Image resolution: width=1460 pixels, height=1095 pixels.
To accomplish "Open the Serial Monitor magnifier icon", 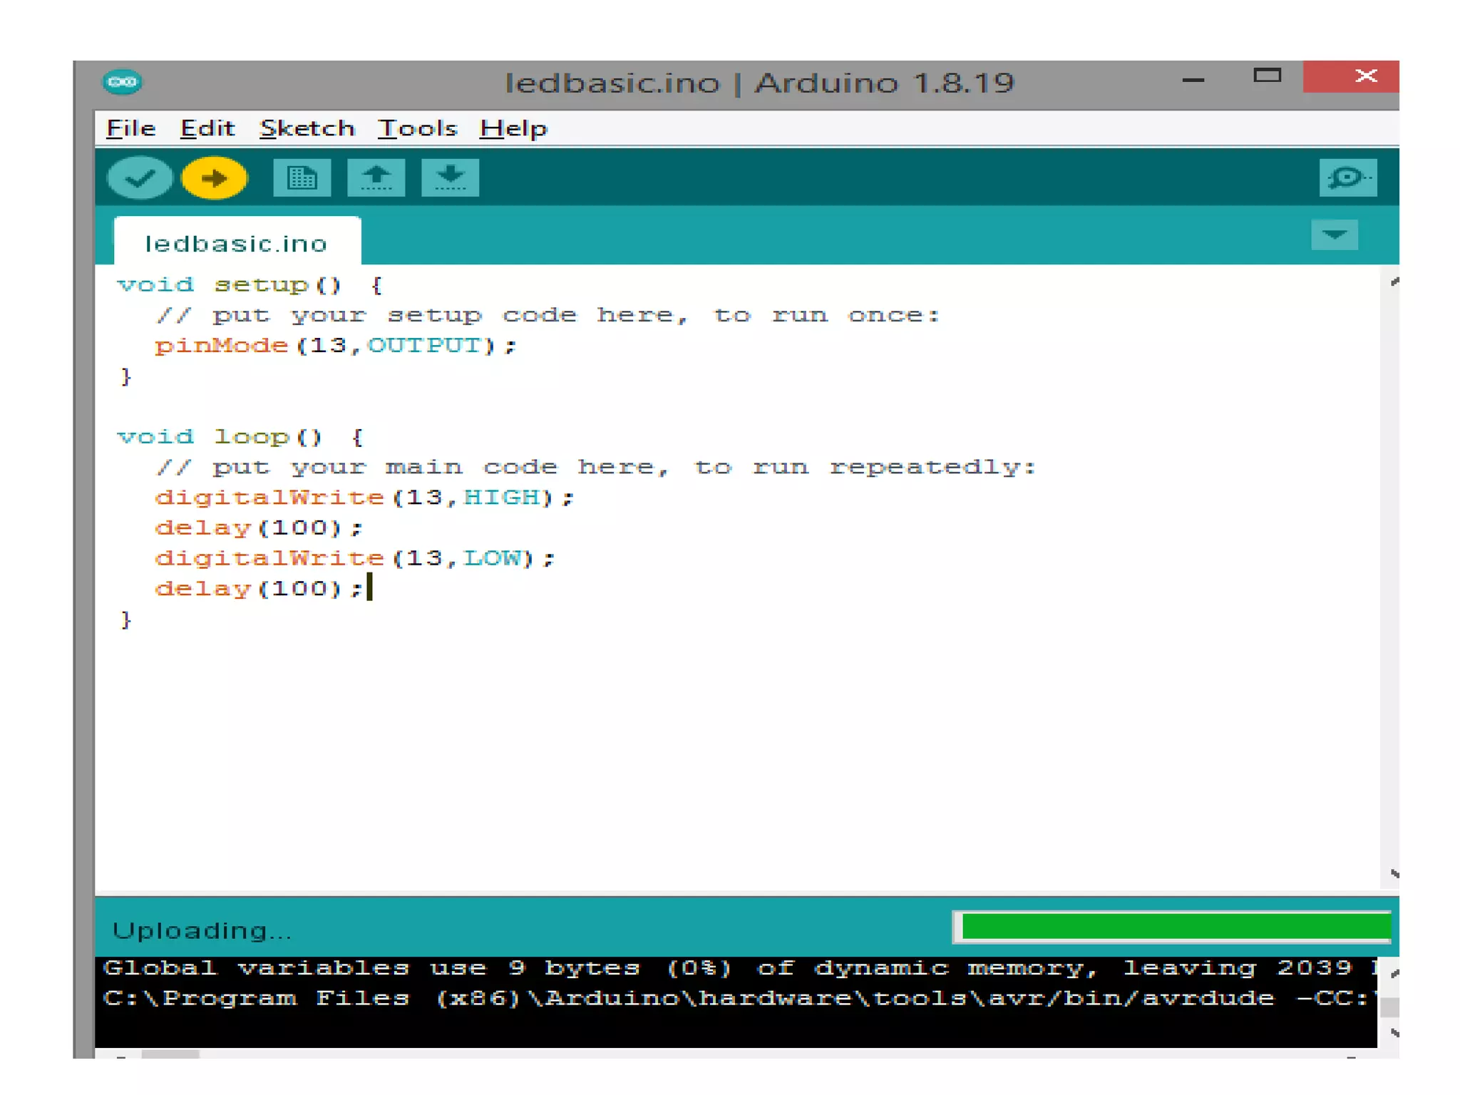I will [x=1347, y=178].
